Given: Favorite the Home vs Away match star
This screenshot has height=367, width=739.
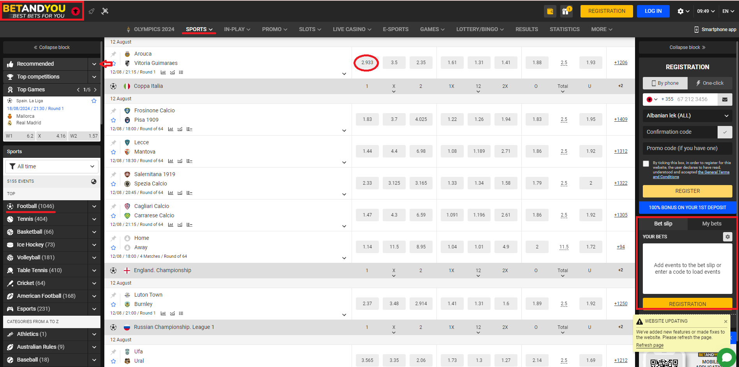Looking at the screenshot, I should tap(113, 248).
